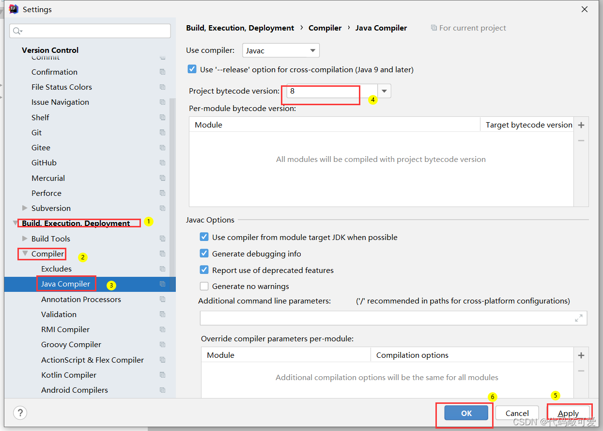Screen dimensions: 603x431
Task: Open Annotation Processors settings page
Action: click(81, 299)
